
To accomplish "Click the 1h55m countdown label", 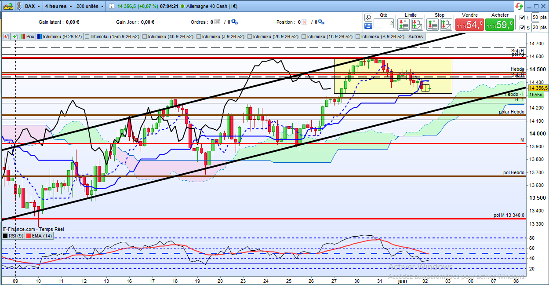I will [x=536, y=95].
